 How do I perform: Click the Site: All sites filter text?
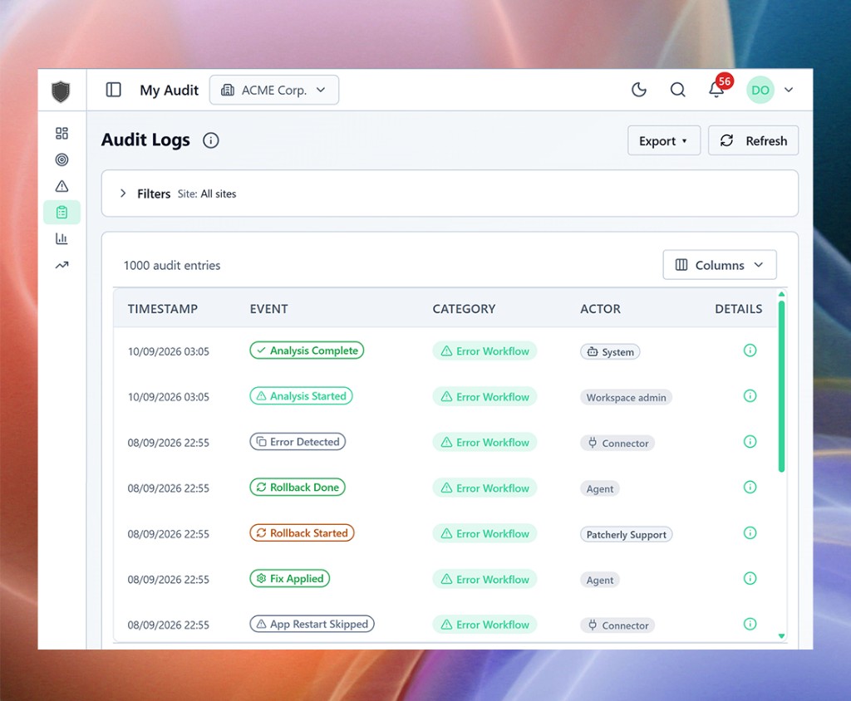(207, 194)
